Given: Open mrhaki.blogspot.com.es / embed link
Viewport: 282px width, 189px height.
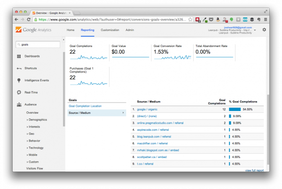Looking at the screenshot, I should [158, 150].
